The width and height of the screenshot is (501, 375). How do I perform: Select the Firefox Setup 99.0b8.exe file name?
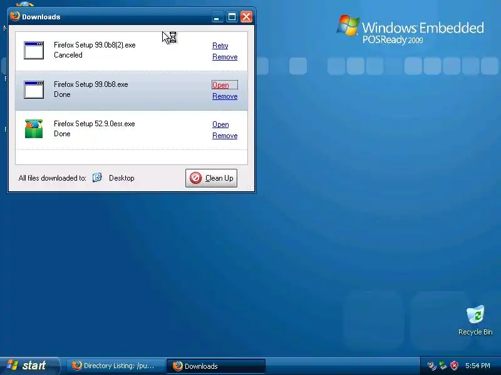point(91,84)
